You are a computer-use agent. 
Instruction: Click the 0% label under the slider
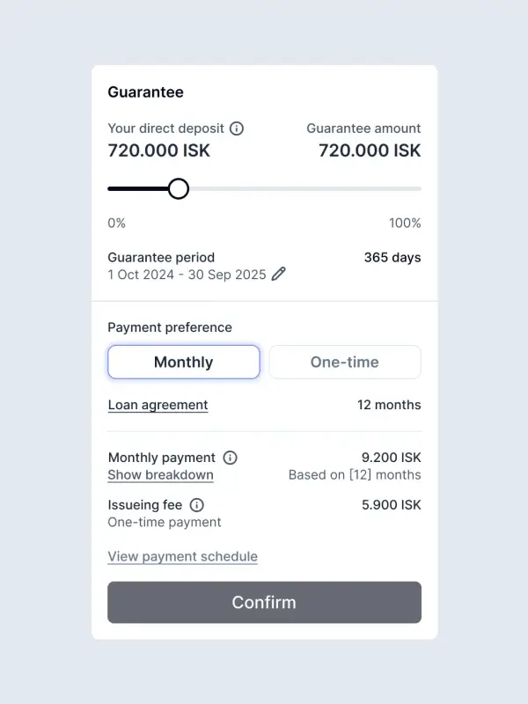[x=116, y=224]
